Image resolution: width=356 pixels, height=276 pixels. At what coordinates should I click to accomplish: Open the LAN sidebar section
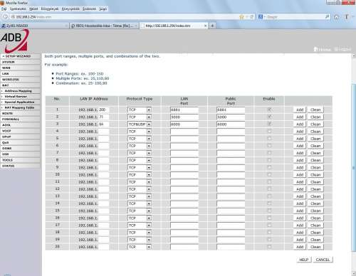click(20, 74)
